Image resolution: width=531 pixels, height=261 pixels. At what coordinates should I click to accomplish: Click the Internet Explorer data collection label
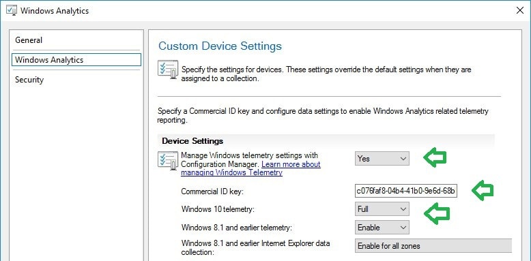(x=256, y=247)
